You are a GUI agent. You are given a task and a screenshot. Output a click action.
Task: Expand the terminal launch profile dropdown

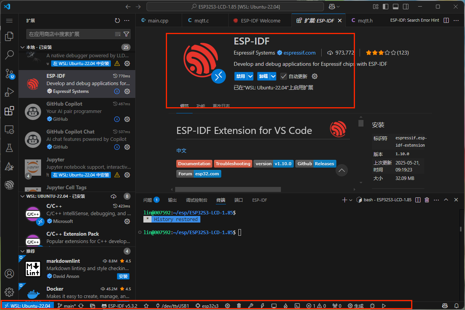(x=351, y=200)
